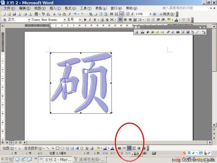This screenshot has height=163, width=217.
Task: Open the style dropdown showing 正文
Action: click(x=29, y=20)
